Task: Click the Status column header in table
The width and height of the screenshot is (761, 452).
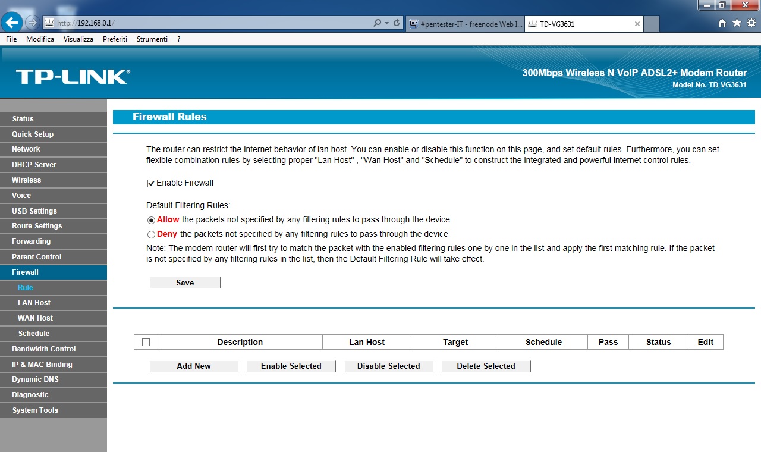Action: click(x=658, y=342)
